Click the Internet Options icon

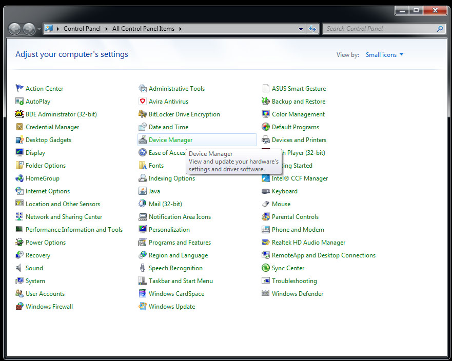(19, 191)
